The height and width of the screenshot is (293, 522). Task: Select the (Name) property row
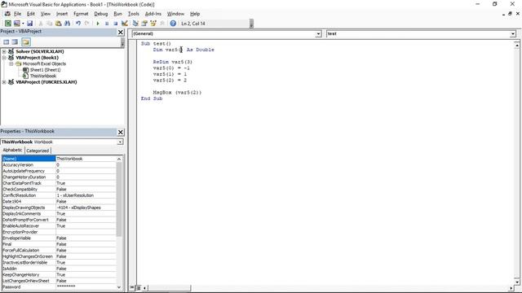point(59,159)
